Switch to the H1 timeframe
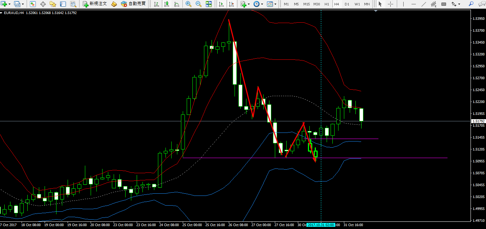Viewport: 486px width, 229px height. point(327,4)
